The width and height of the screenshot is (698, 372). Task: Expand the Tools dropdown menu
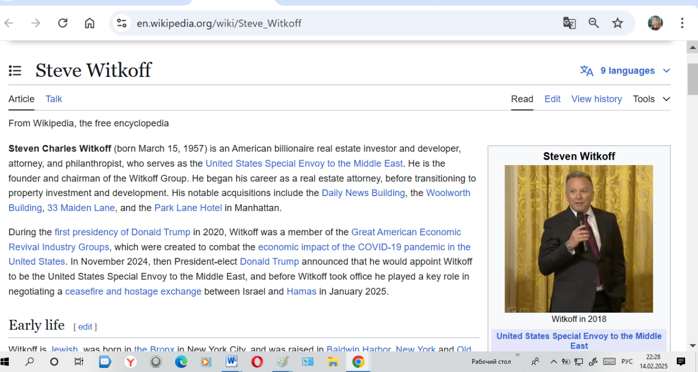(x=666, y=99)
